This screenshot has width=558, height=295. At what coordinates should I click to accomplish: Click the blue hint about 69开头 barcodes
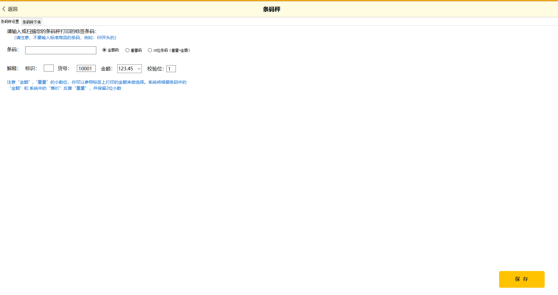[65, 38]
